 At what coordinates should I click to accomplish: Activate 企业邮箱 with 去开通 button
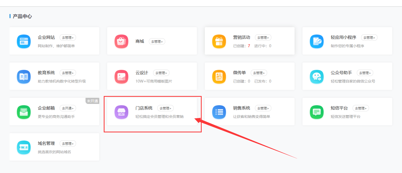tap(68, 108)
